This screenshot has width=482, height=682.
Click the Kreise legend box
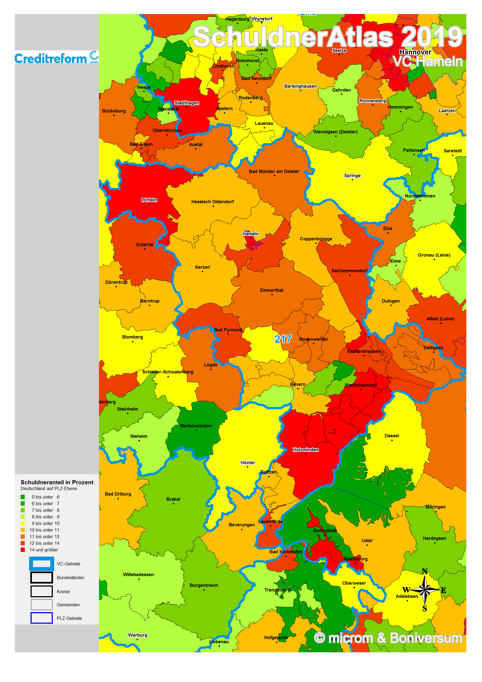point(42,591)
